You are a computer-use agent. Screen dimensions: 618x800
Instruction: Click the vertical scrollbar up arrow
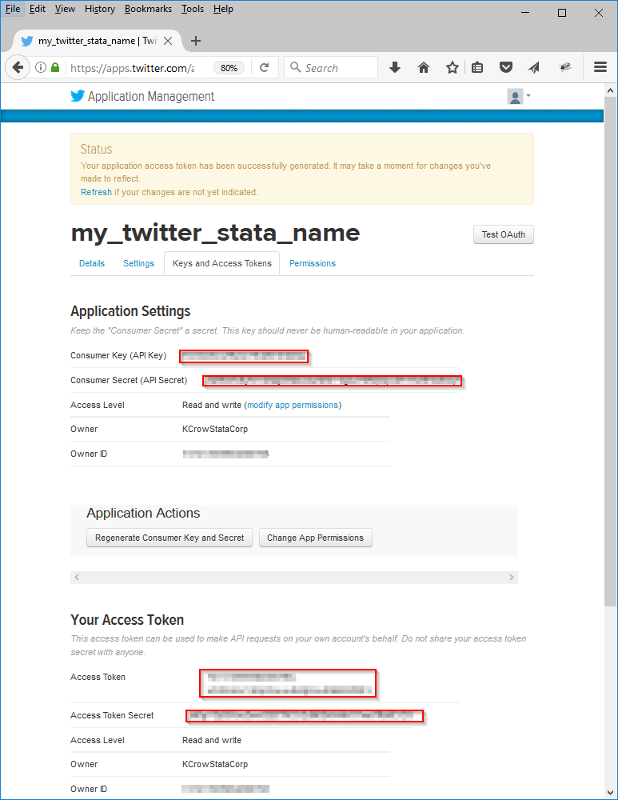pyautogui.click(x=610, y=90)
